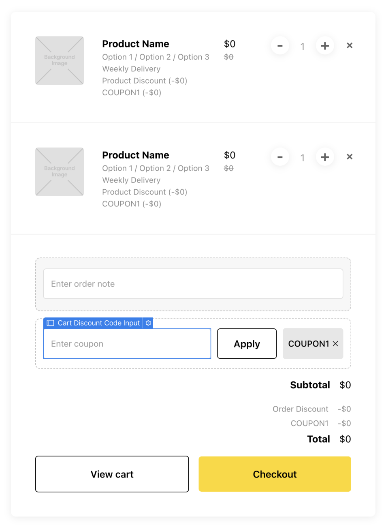The height and width of the screenshot is (527, 386).
Task: Decrease quantity of the second product
Action: point(280,157)
